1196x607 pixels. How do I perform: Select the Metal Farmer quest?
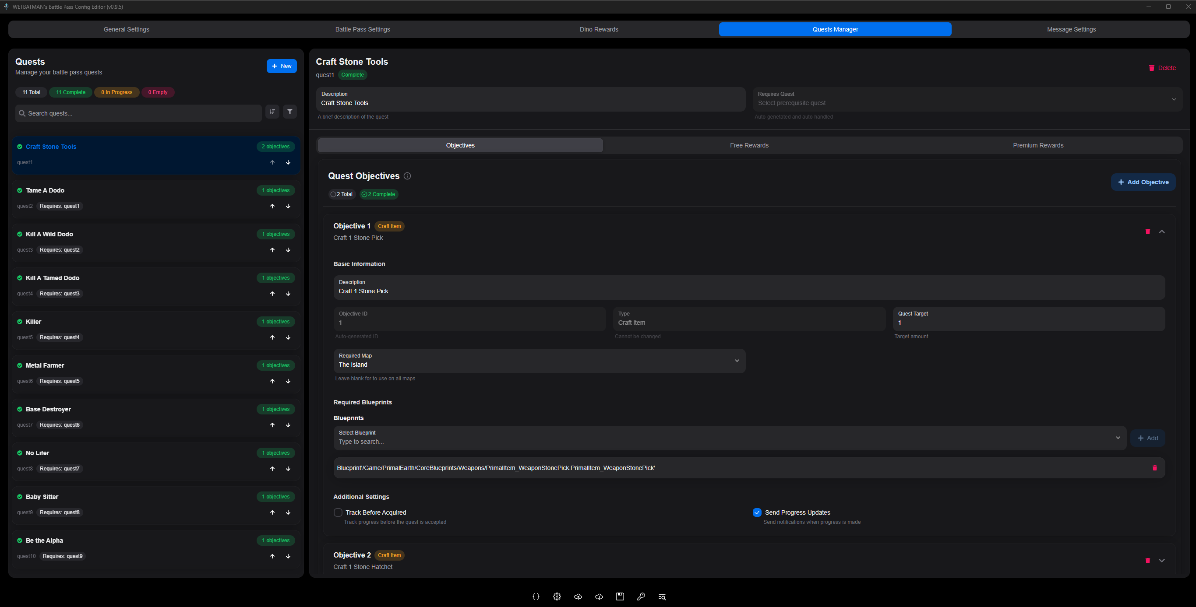(x=156, y=373)
